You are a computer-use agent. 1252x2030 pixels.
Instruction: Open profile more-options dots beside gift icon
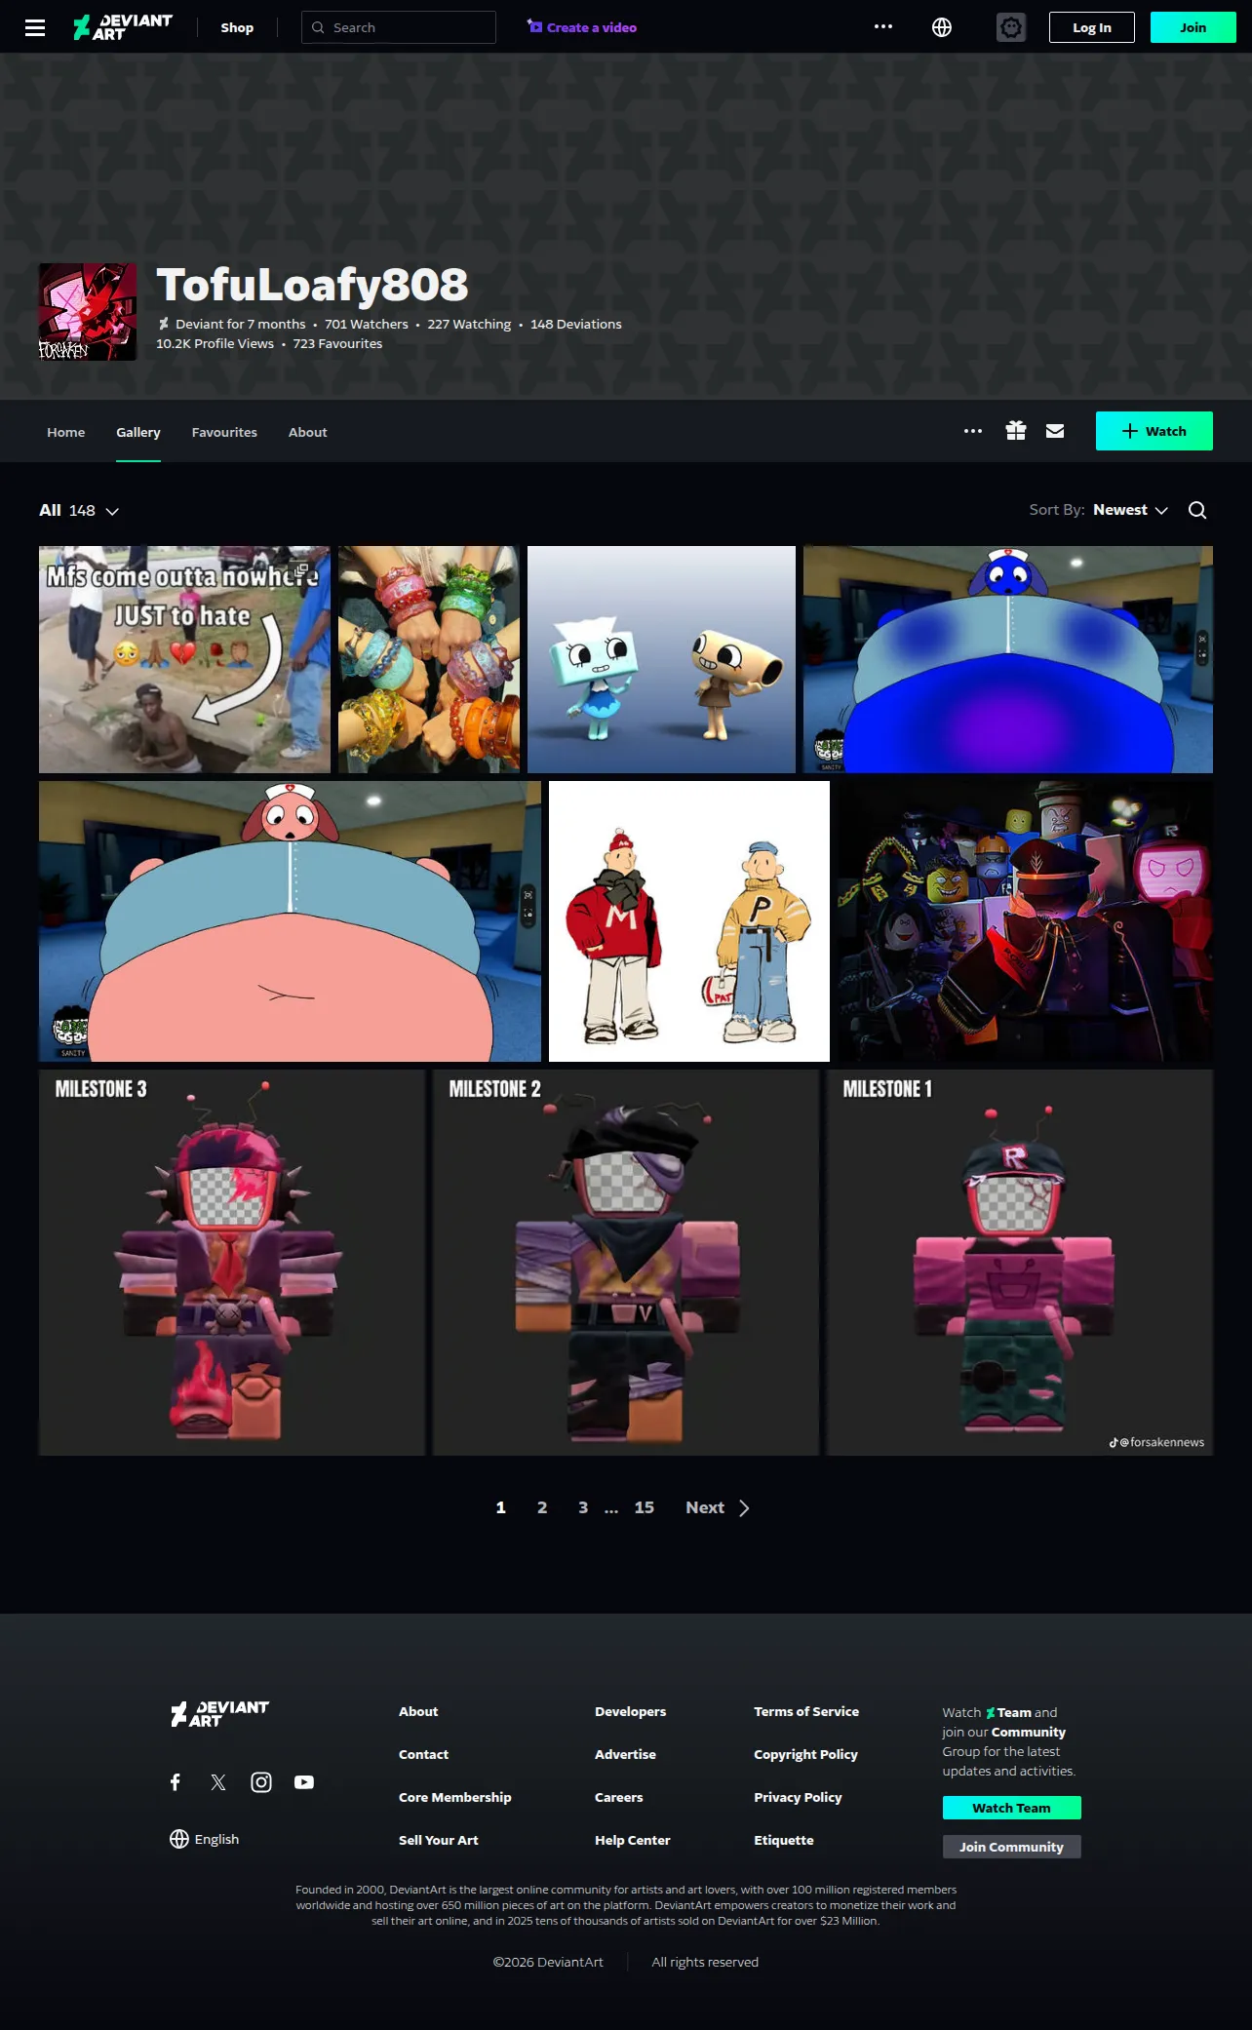pos(973,431)
